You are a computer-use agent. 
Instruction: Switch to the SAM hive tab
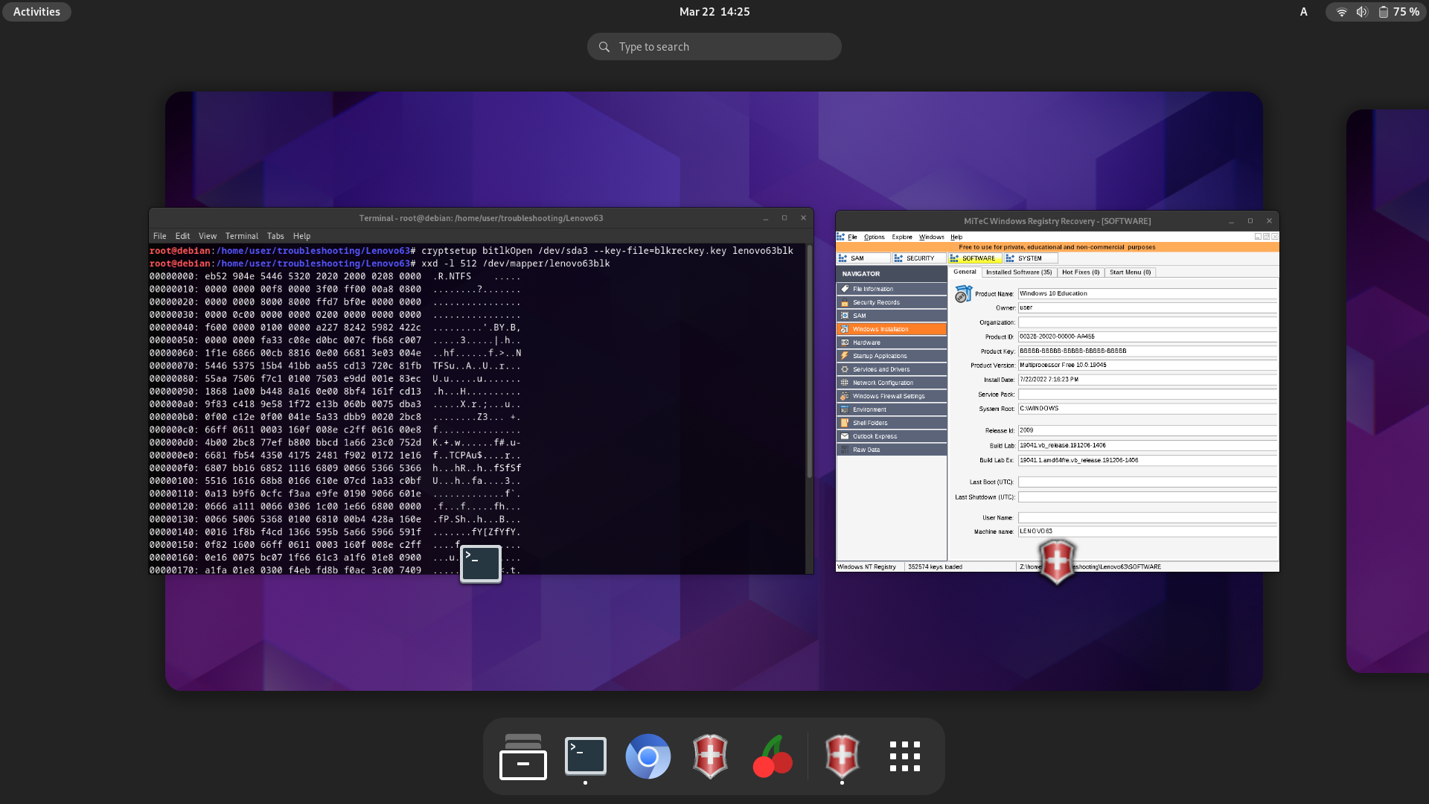[x=863, y=258]
